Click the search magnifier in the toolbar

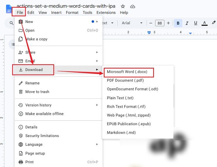coord(12,23)
